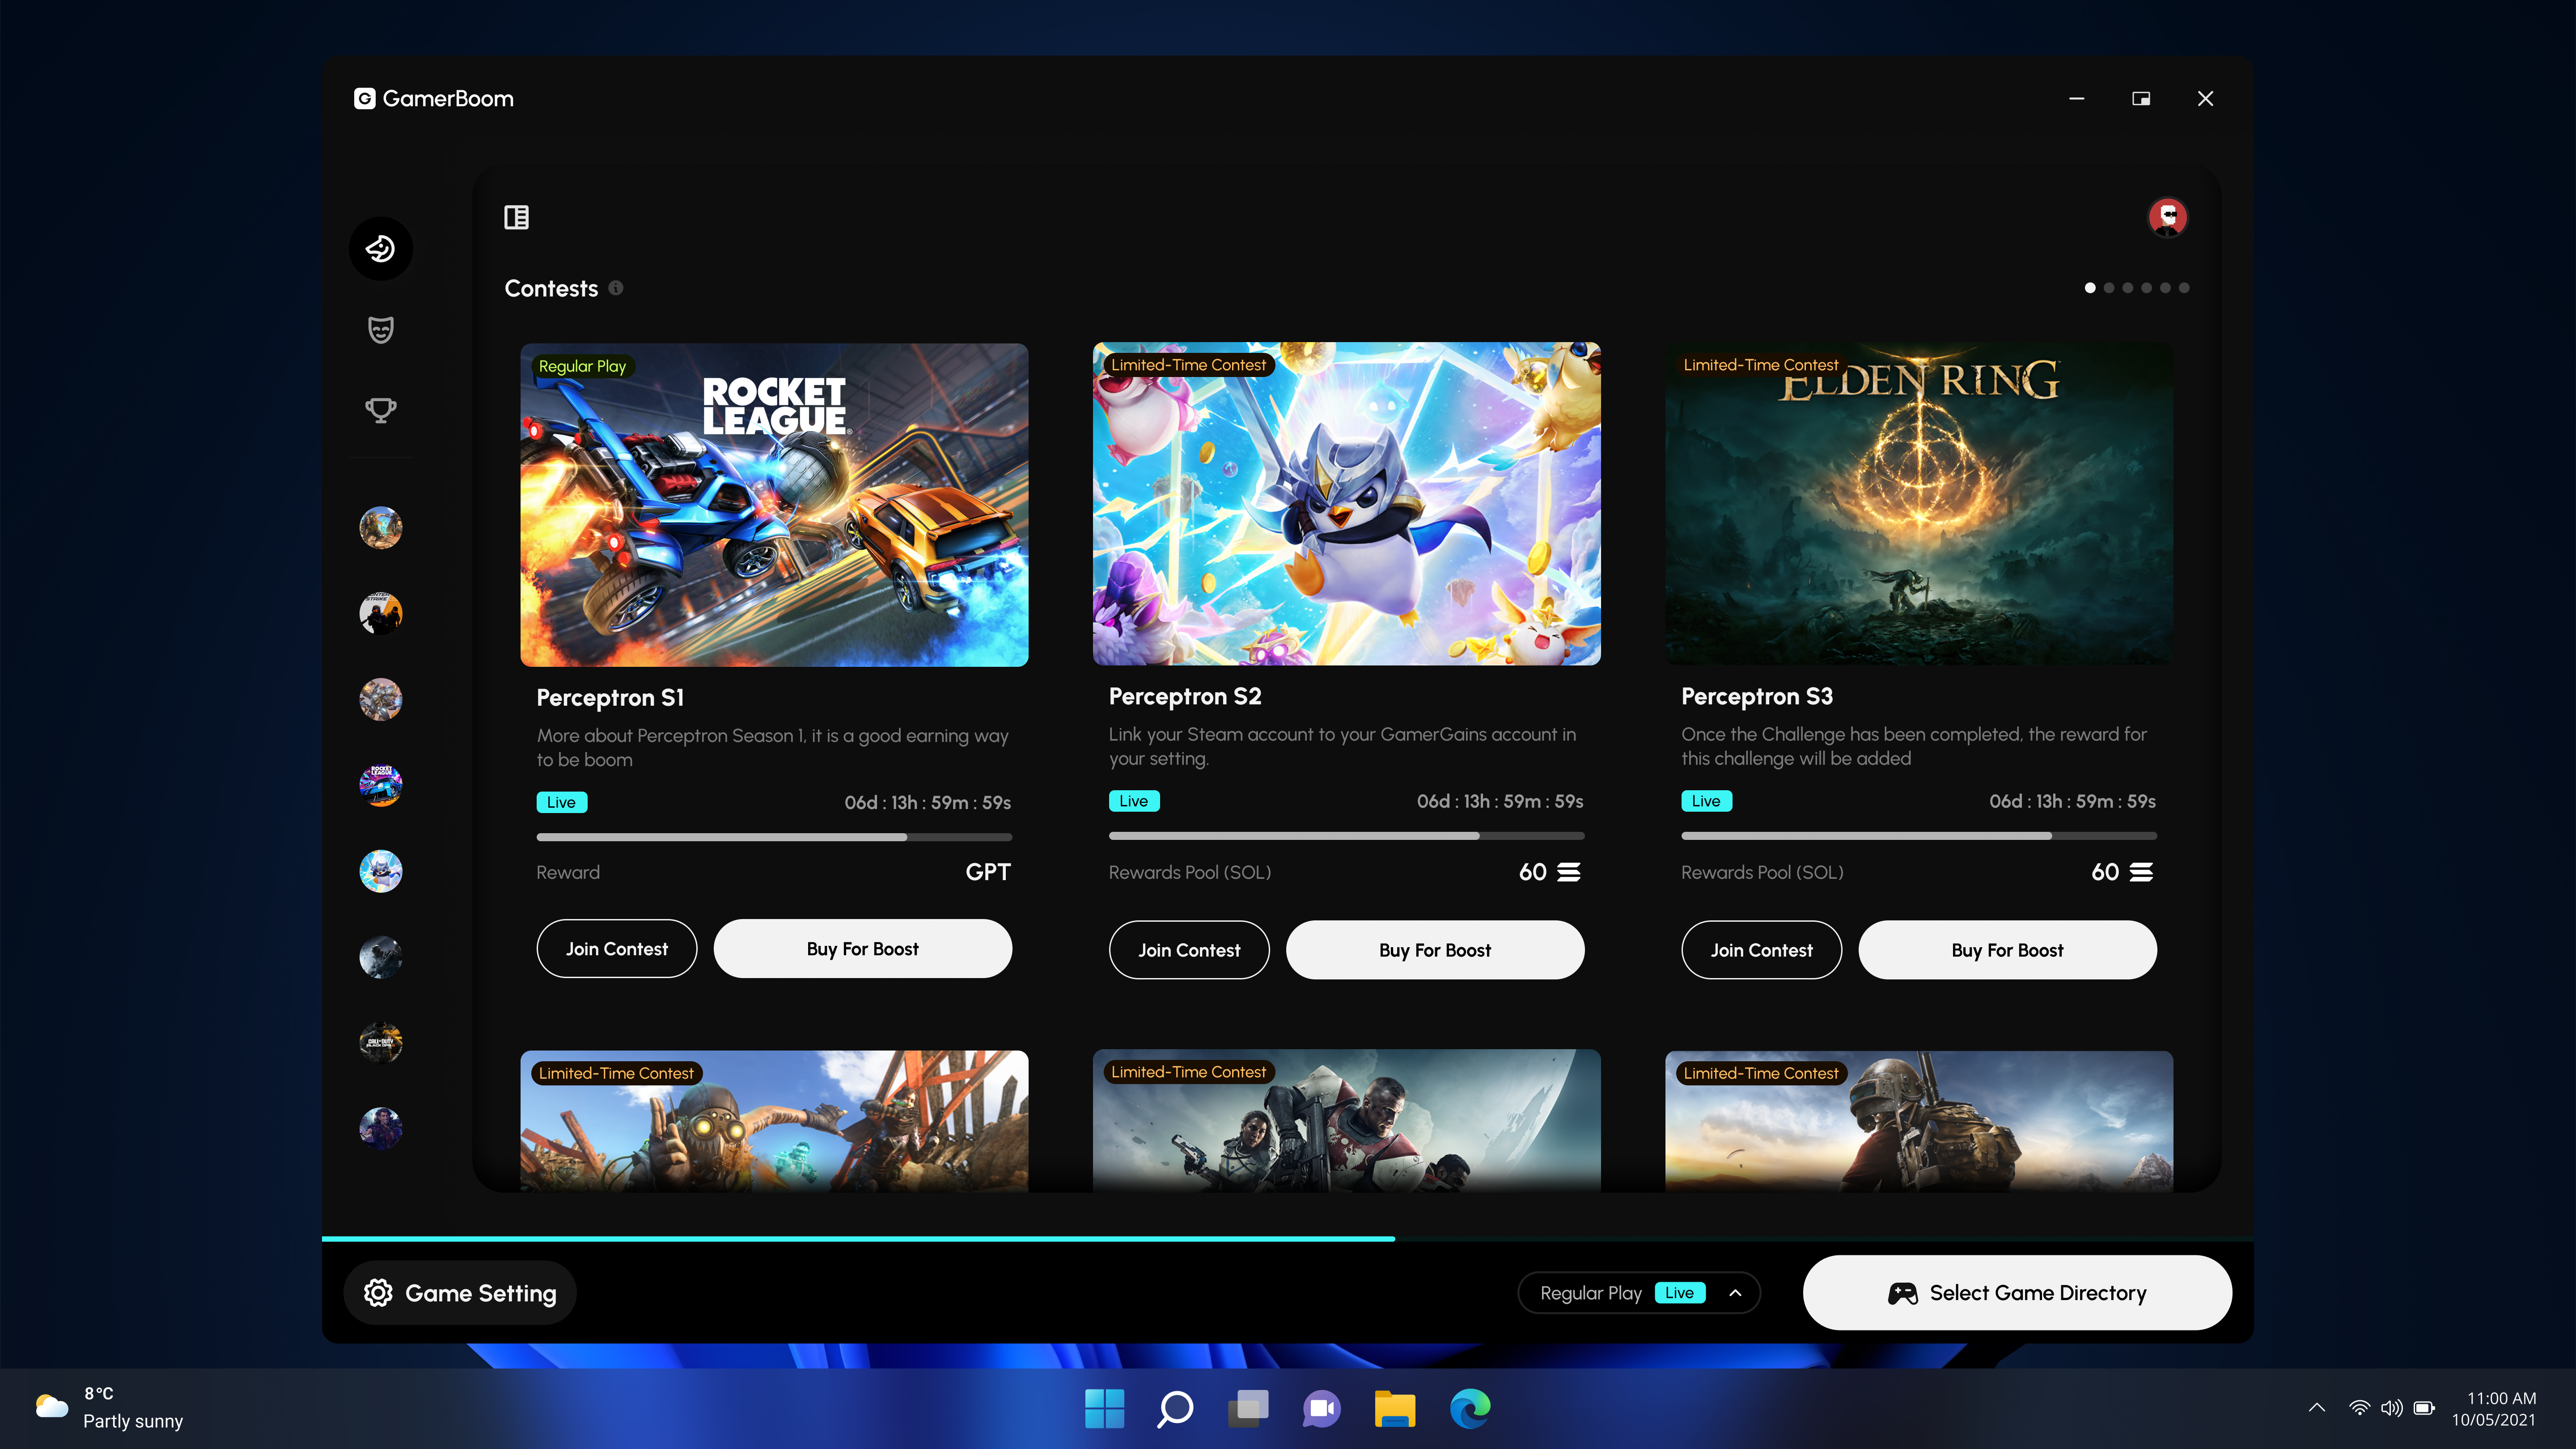This screenshot has width=2576, height=1449.
Task: Toggle the sidebar panel layout icon
Action: (x=516, y=217)
